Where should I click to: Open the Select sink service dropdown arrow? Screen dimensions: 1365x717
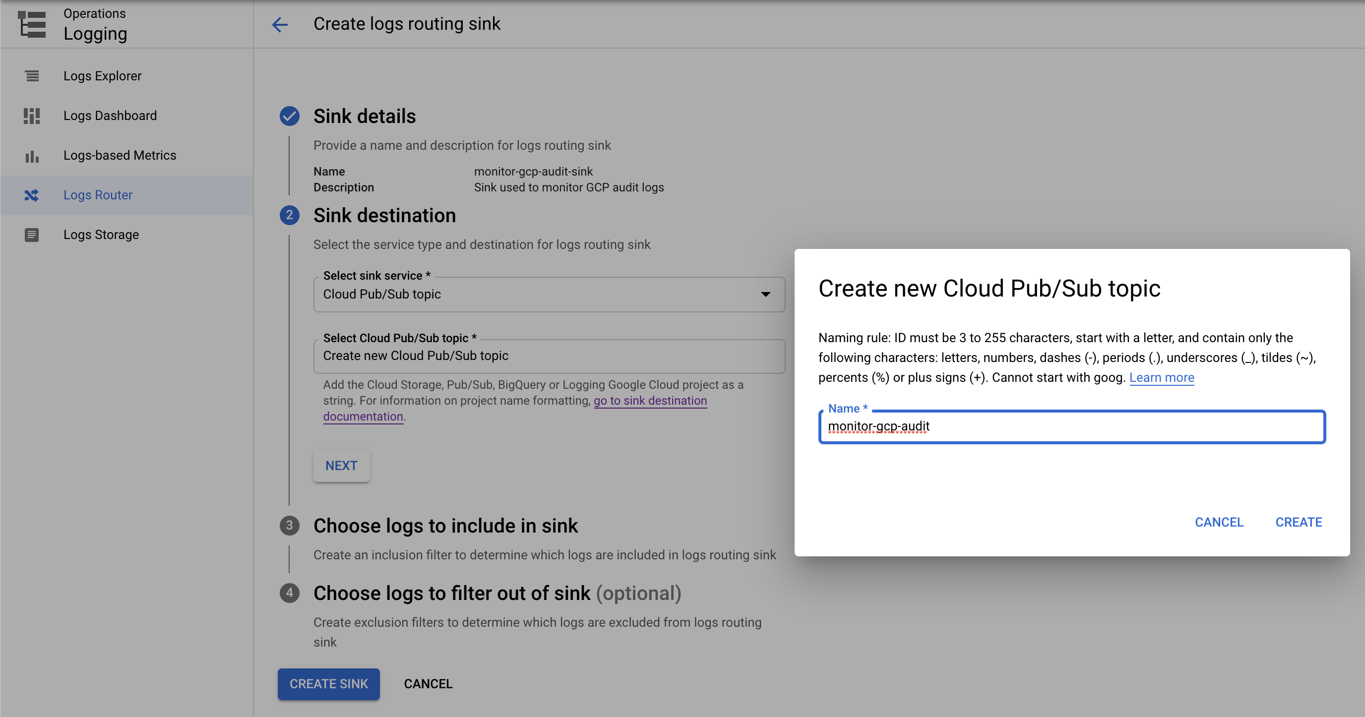(x=765, y=295)
